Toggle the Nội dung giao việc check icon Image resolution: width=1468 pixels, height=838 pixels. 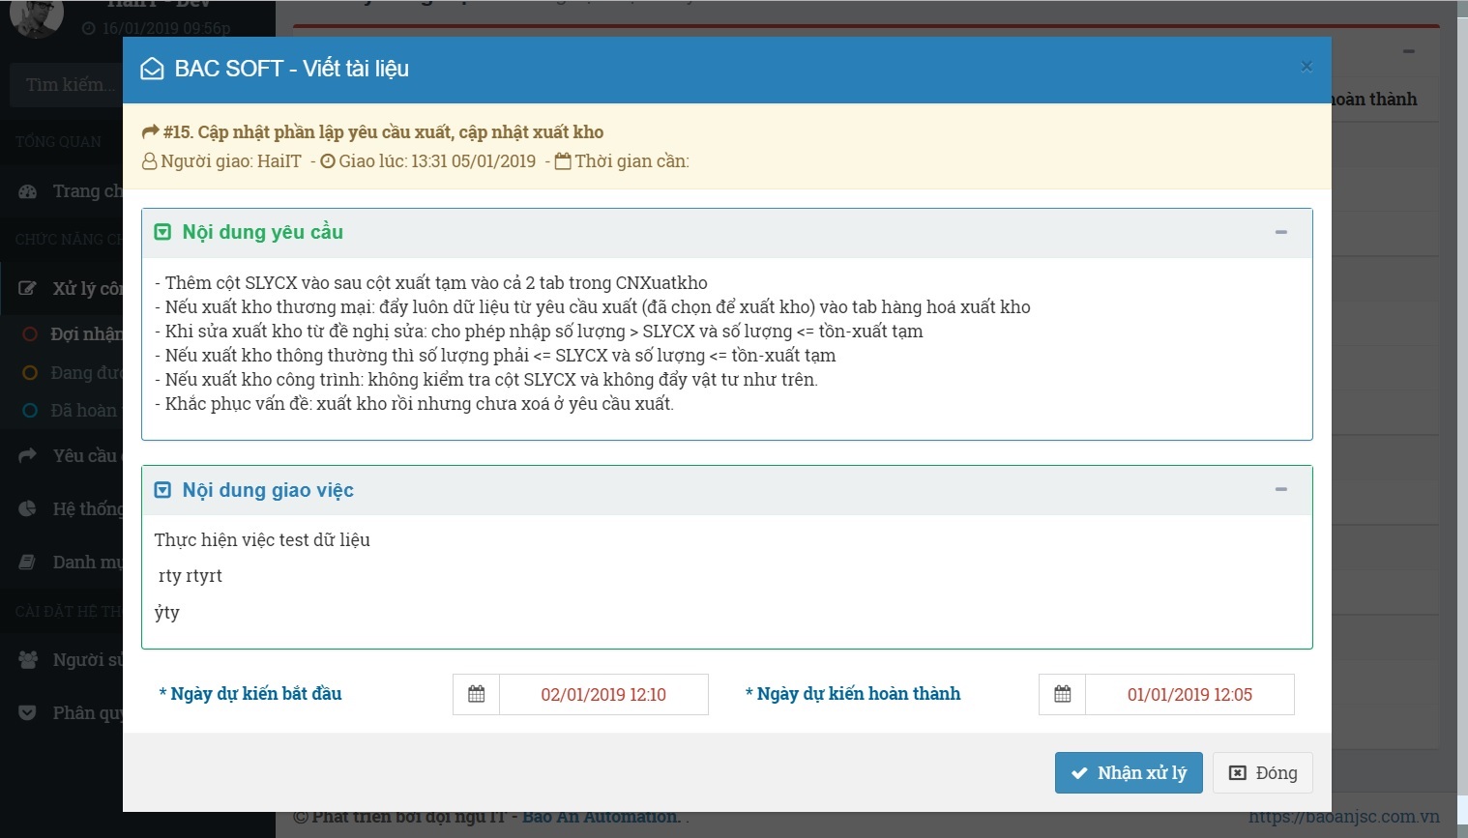point(162,490)
